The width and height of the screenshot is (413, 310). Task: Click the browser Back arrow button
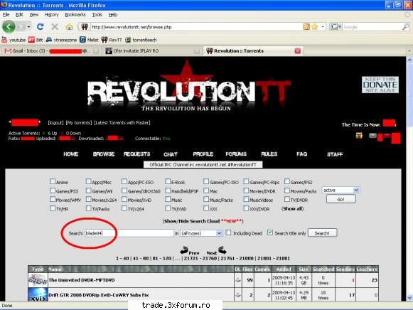click(x=9, y=26)
